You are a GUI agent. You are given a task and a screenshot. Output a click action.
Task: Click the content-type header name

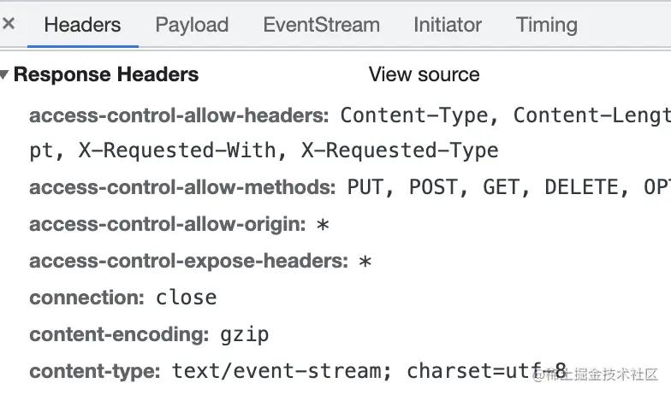[94, 371]
